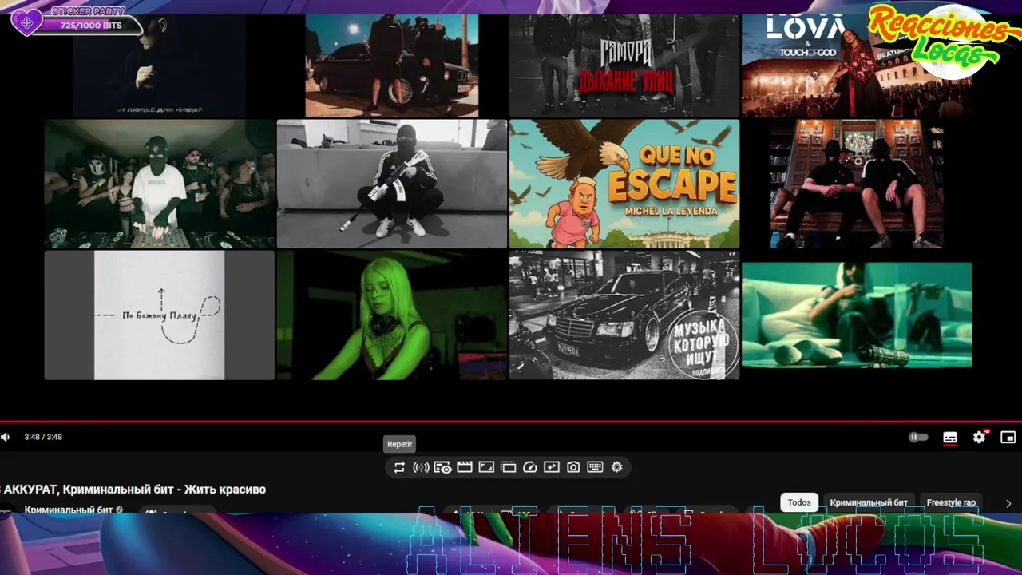Open the dark hooded figure thumbnail
The image size is (1022, 575).
pos(159,65)
